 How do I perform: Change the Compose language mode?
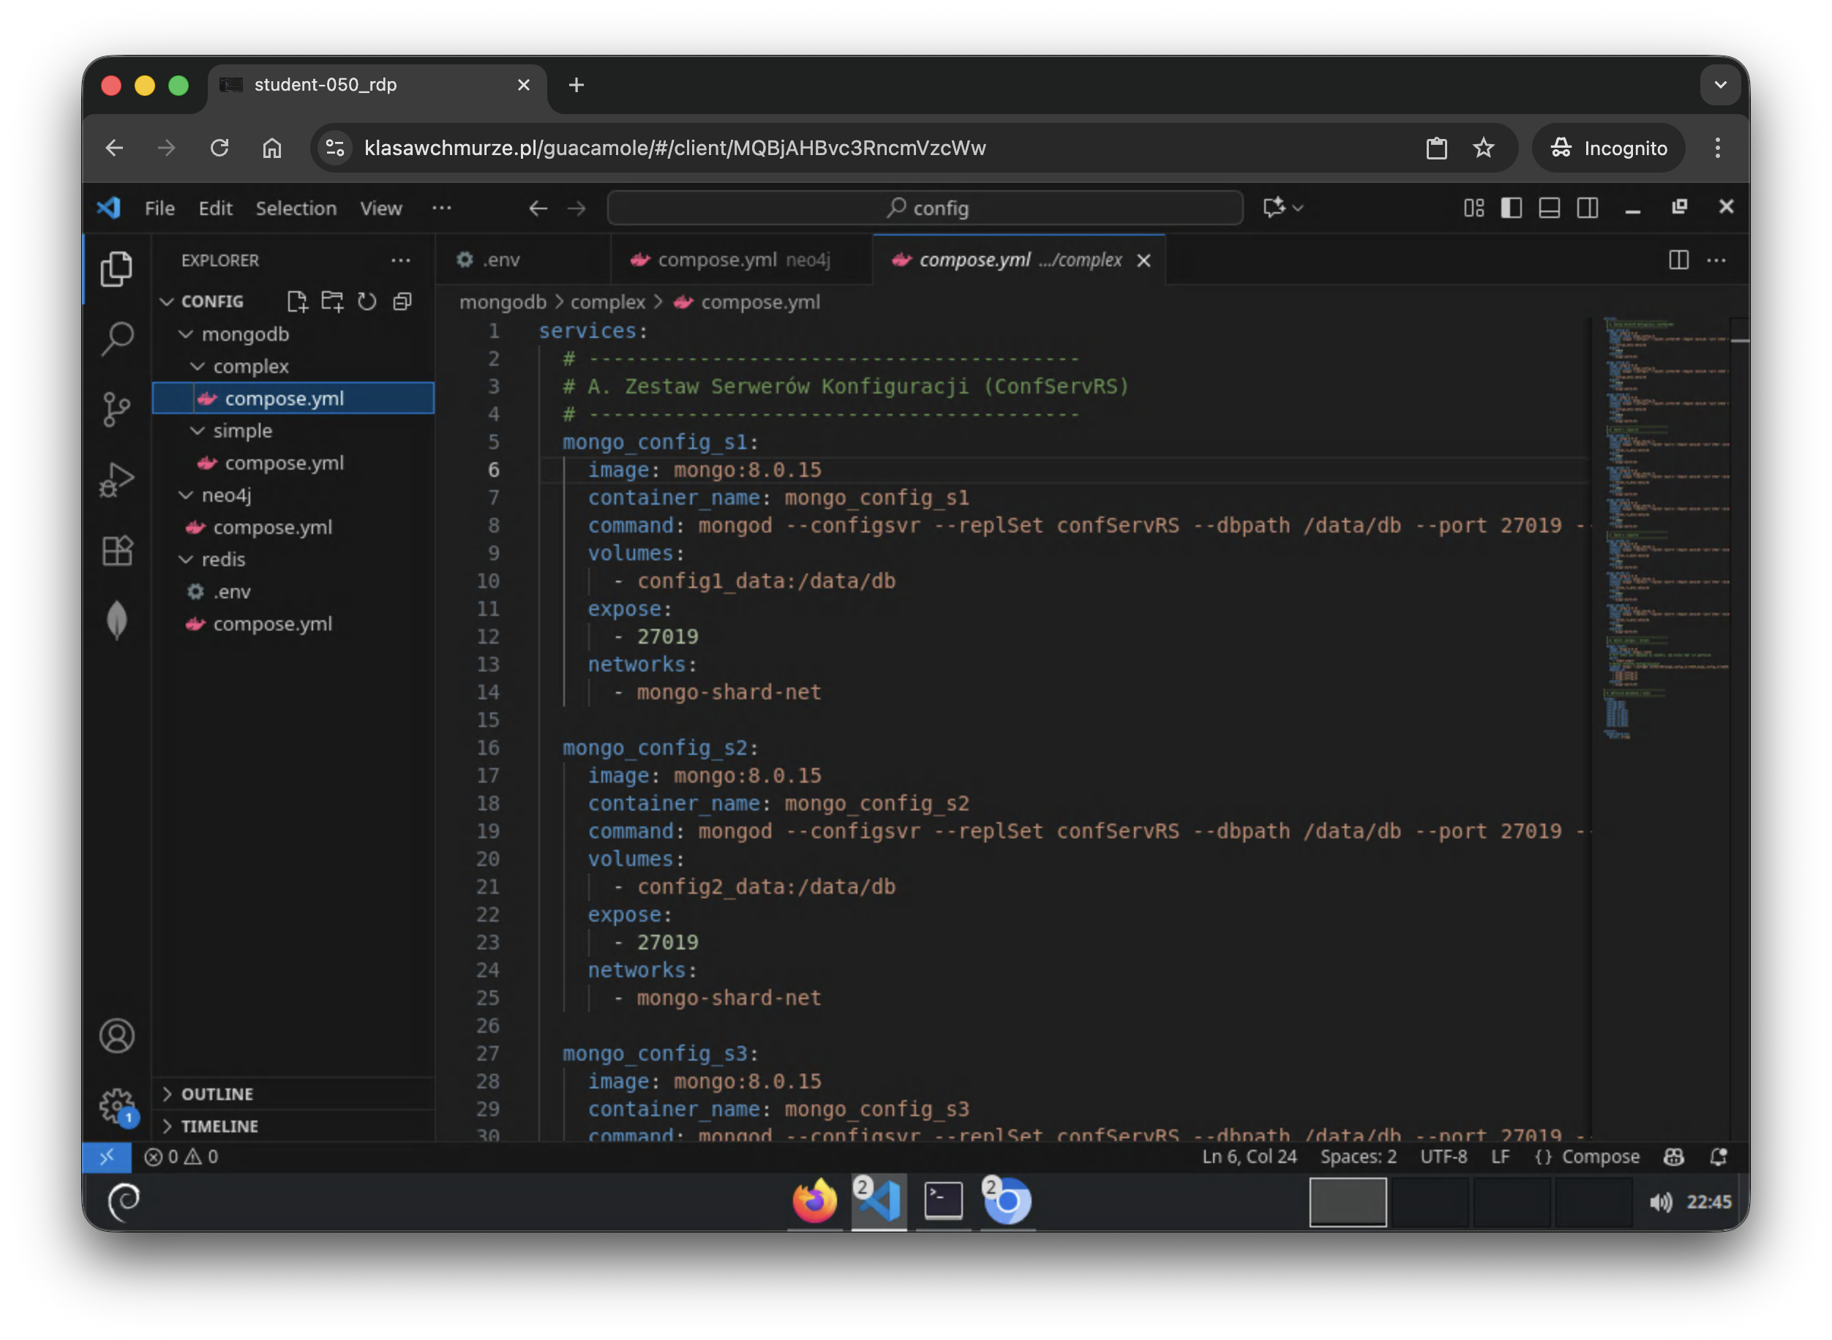1599,1156
